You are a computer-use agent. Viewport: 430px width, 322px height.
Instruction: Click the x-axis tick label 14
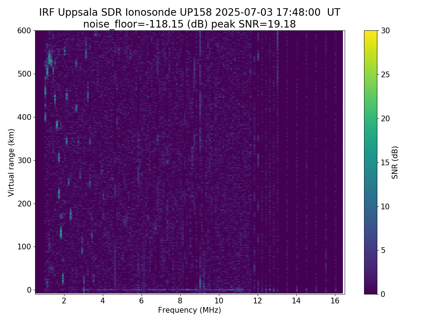(x=296, y=301)
